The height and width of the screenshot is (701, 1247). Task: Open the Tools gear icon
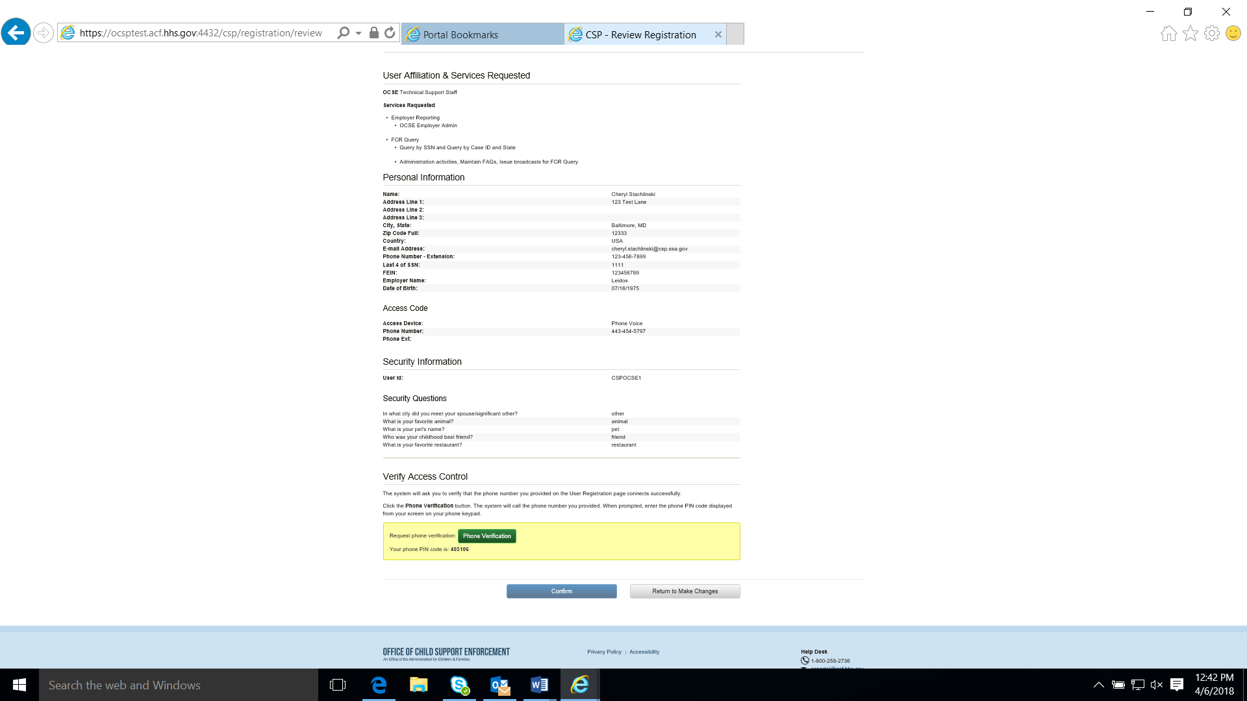(1211, 33)
